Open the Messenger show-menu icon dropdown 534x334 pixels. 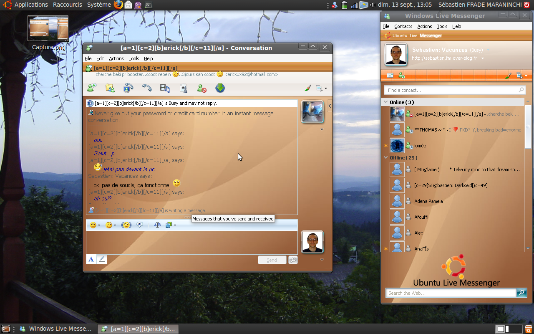coord(521,76)
